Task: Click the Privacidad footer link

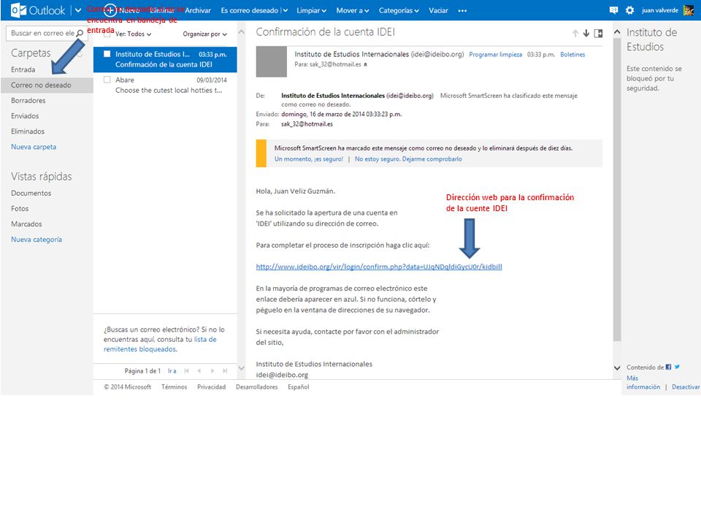Action: (x=212, y=387)
